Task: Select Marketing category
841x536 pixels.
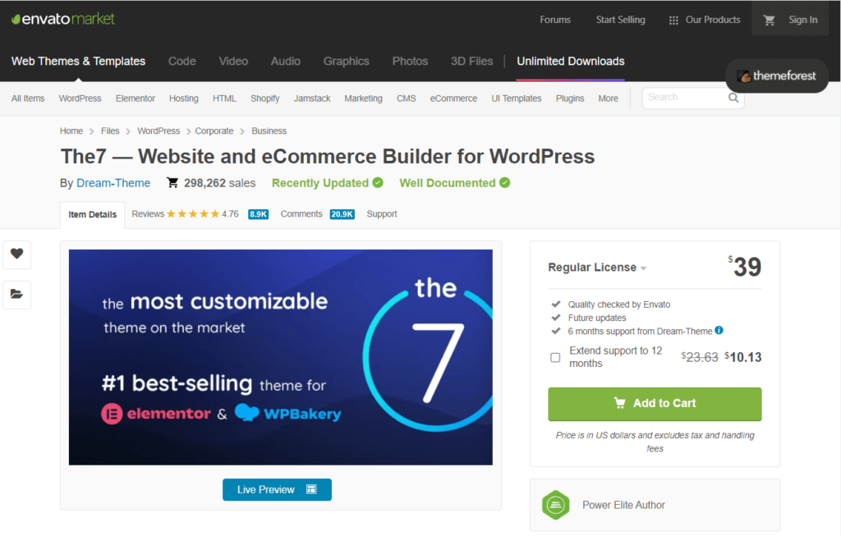Action: coord(363,98)
